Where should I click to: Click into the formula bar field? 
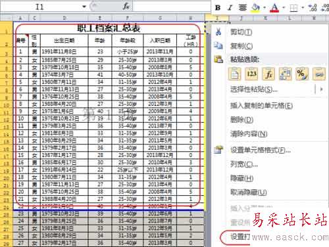172,7
